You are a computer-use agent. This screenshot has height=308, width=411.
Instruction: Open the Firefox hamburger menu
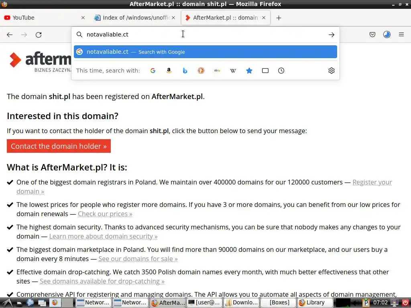[401, 34]
